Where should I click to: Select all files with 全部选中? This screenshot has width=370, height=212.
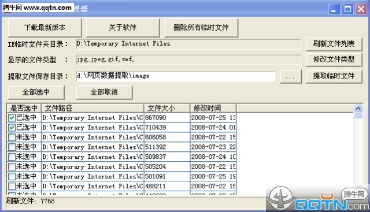pos(36,92)
